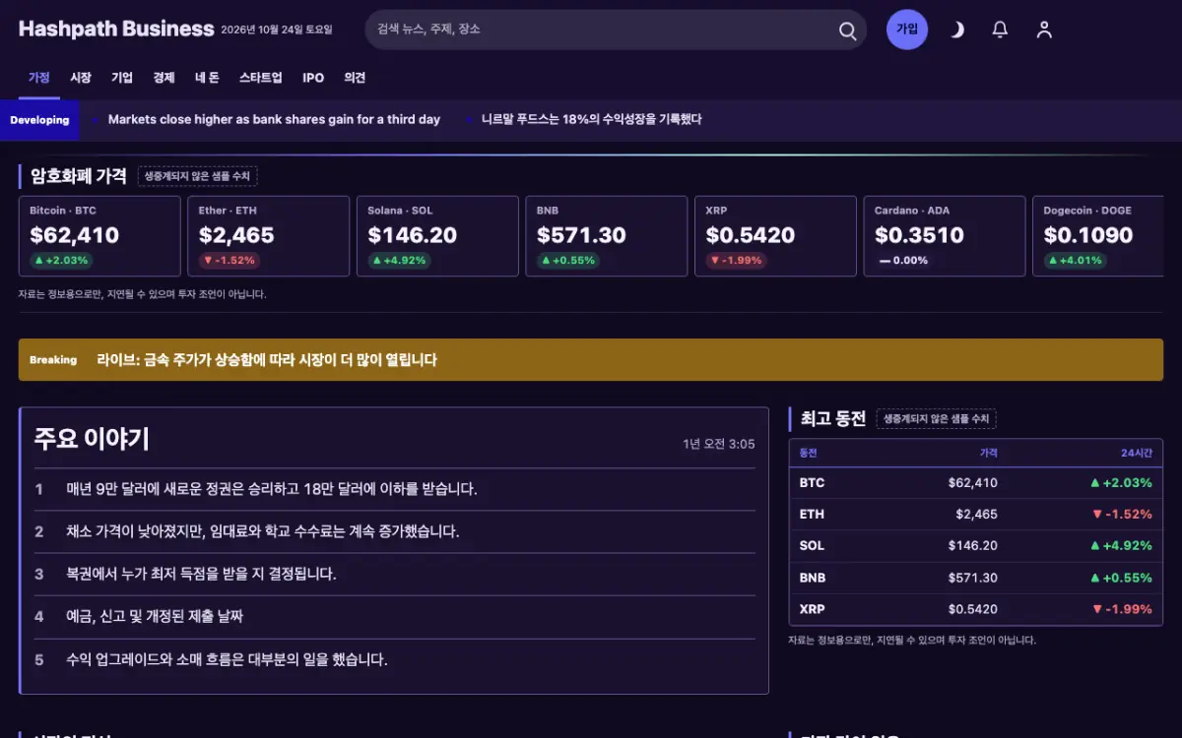Go to the 경제 tab

(164, 78)
